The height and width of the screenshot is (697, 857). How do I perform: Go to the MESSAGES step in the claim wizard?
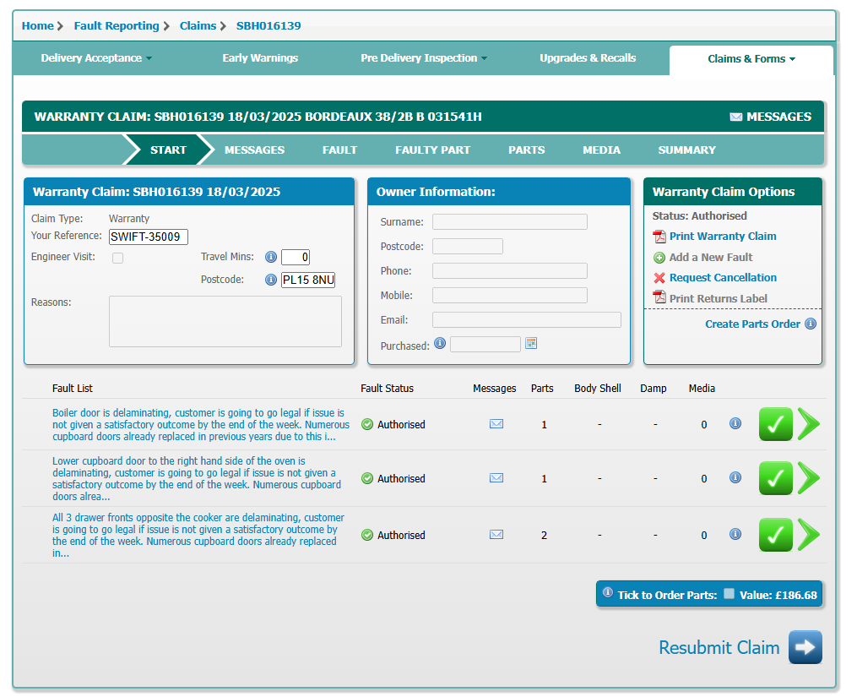(255, 150)
